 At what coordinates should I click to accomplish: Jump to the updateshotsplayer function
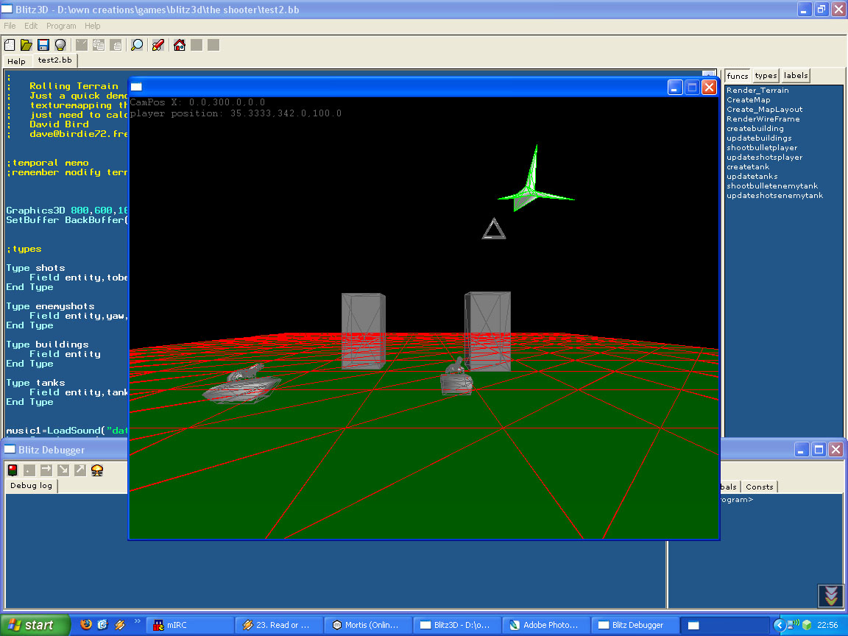click(765, 158)
